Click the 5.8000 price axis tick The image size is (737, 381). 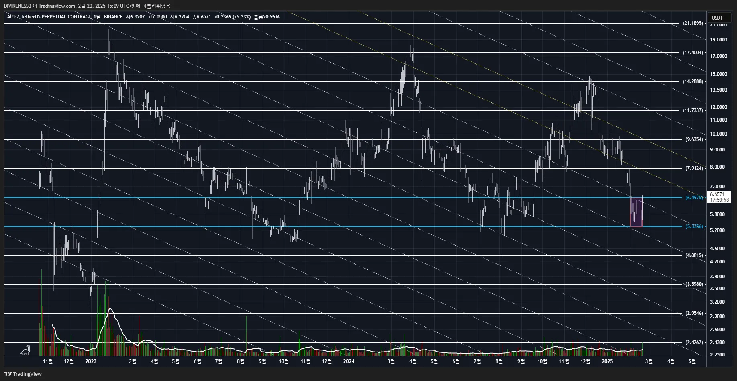[x=717, y=214]
